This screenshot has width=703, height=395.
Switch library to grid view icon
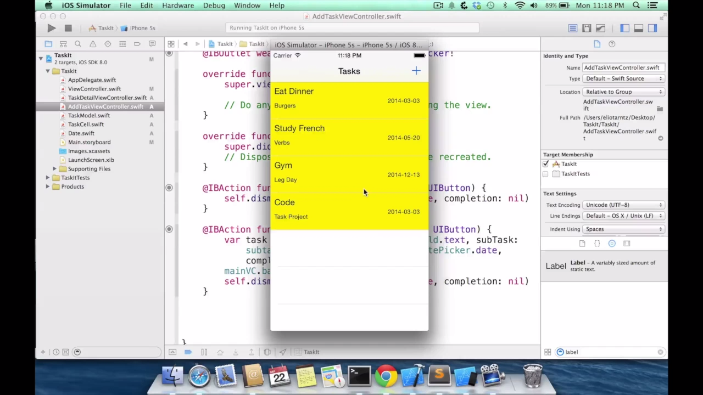click(x=548, y=352)
